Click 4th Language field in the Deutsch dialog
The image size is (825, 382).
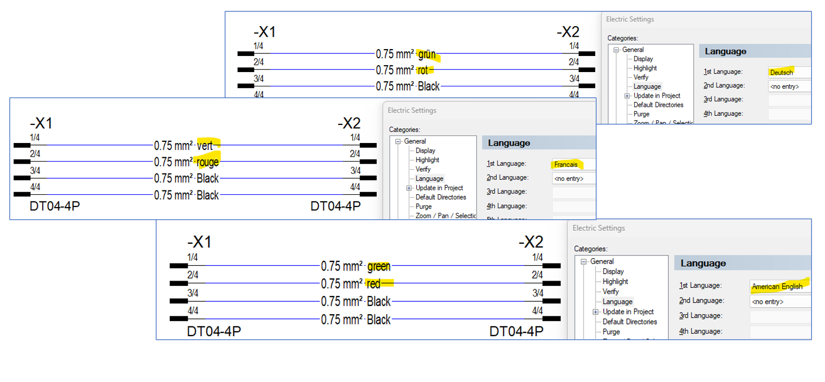click(789, 114)
